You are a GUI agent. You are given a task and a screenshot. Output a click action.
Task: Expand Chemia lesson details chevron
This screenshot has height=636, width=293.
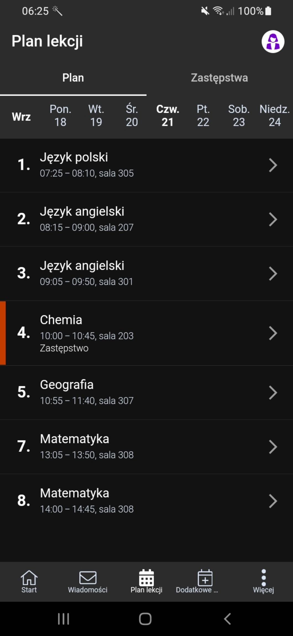pos(273,333)
